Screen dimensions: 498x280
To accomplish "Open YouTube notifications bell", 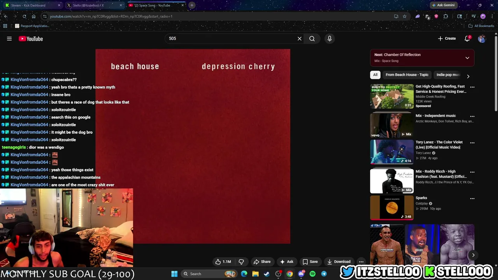I will pos(467,38).
